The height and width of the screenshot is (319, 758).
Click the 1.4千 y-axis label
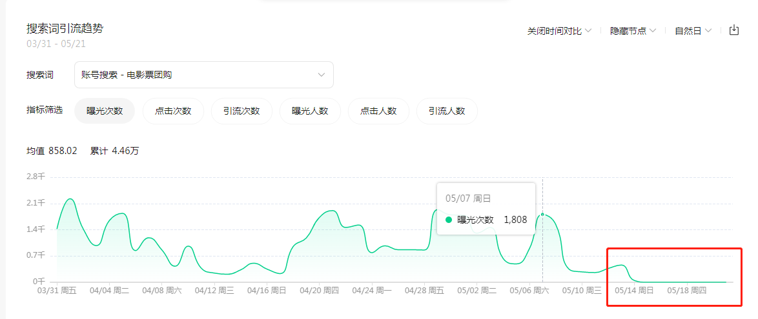[x=36, y=229]
